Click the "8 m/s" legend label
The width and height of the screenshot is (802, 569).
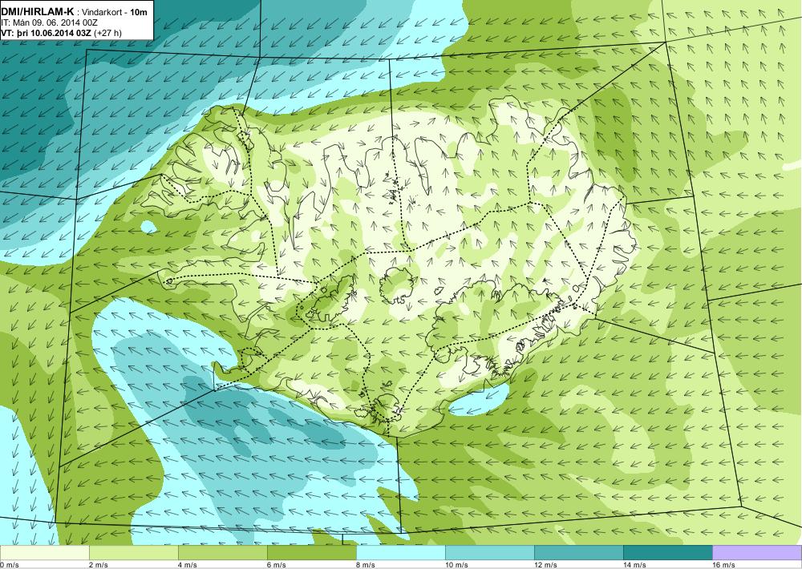[x=366, y=564]
